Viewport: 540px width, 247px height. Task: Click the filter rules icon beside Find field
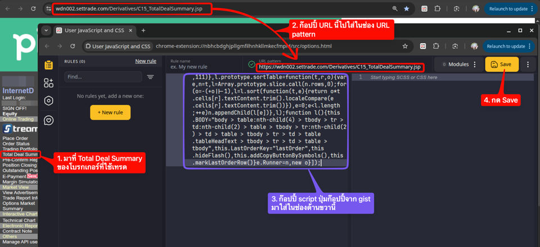150,77
